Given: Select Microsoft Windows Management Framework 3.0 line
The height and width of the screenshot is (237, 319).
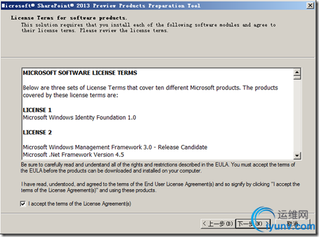Looking at the screenshot, I should pos(115,147).
